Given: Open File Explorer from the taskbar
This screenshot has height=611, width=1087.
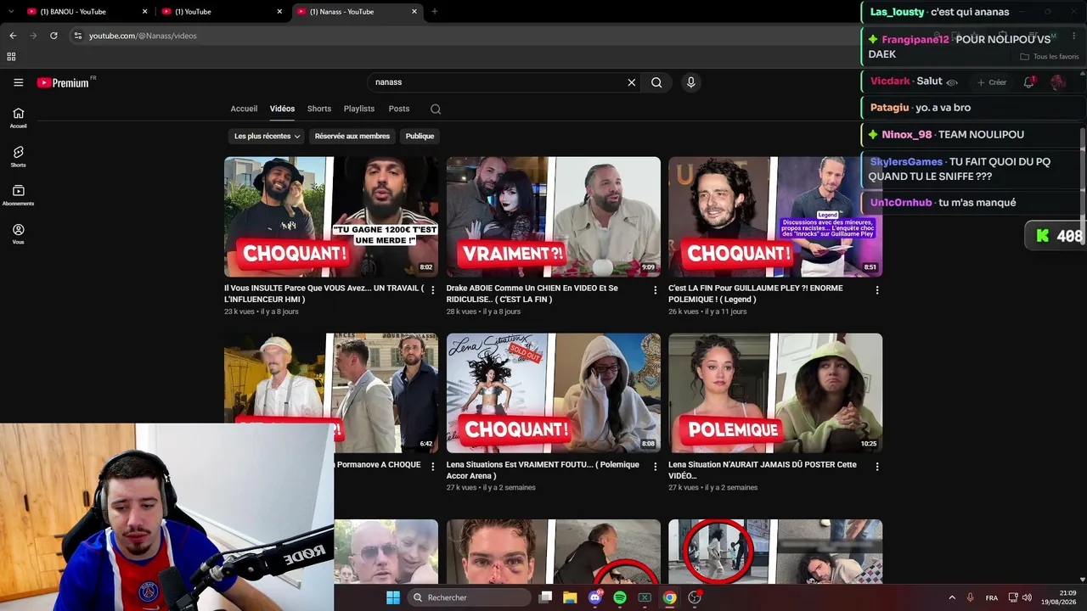Looking at the screenshot, I should tap(570, 597).
